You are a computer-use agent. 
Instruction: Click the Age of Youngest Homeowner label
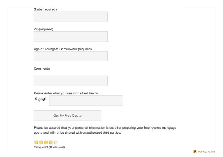tap(63, 49)
